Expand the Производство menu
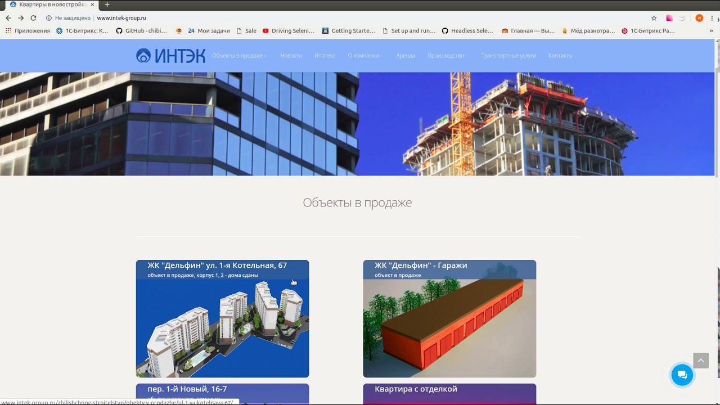This screenshot has height=405, width=720. [x=448, y=56]
